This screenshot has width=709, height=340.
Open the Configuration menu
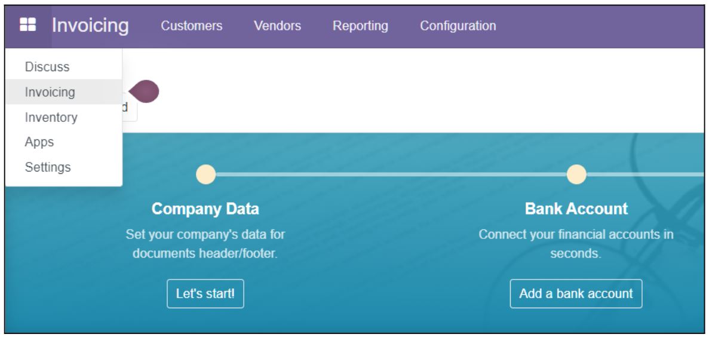[x=458, y=26]
